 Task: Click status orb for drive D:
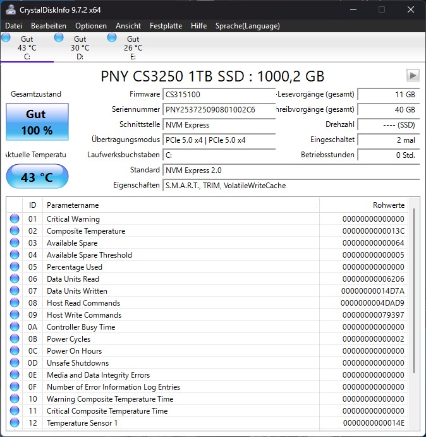click(x=59, y=38)
